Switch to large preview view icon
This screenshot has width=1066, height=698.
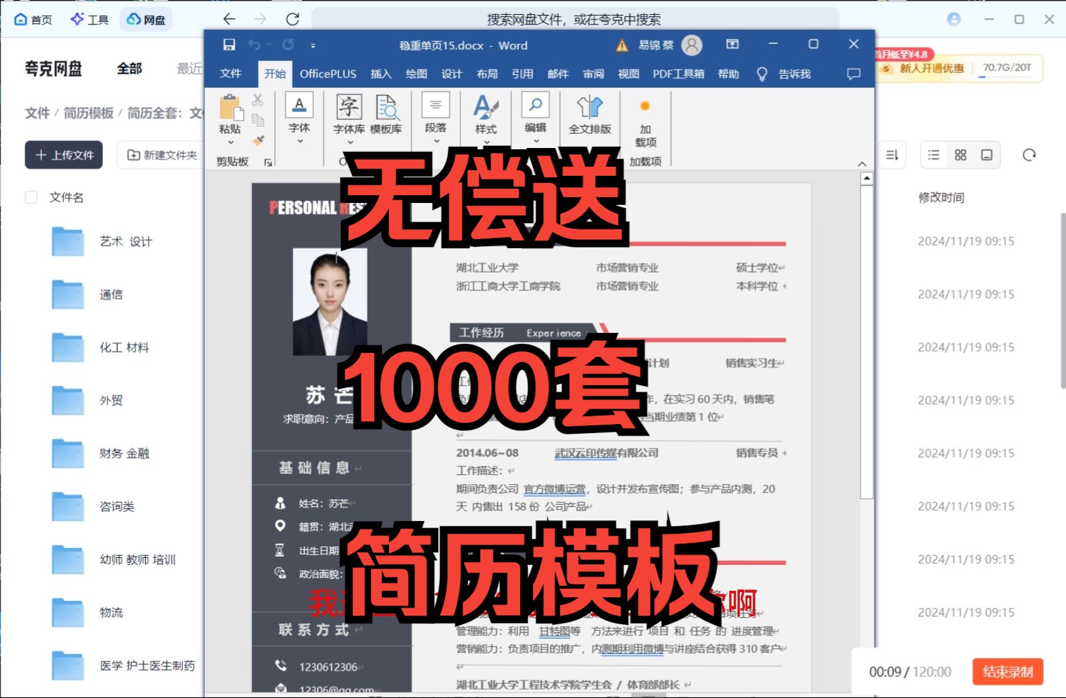(987, 154)
